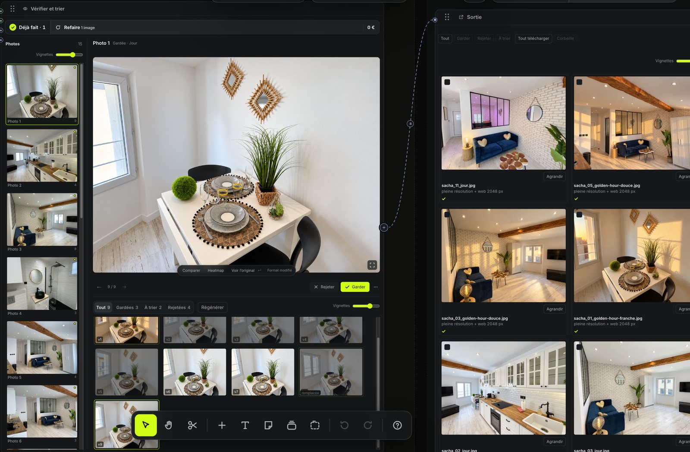Go to the next version arrow beside 9 / 9
Viewport: 690px width, 452px height.
[124, 287]
